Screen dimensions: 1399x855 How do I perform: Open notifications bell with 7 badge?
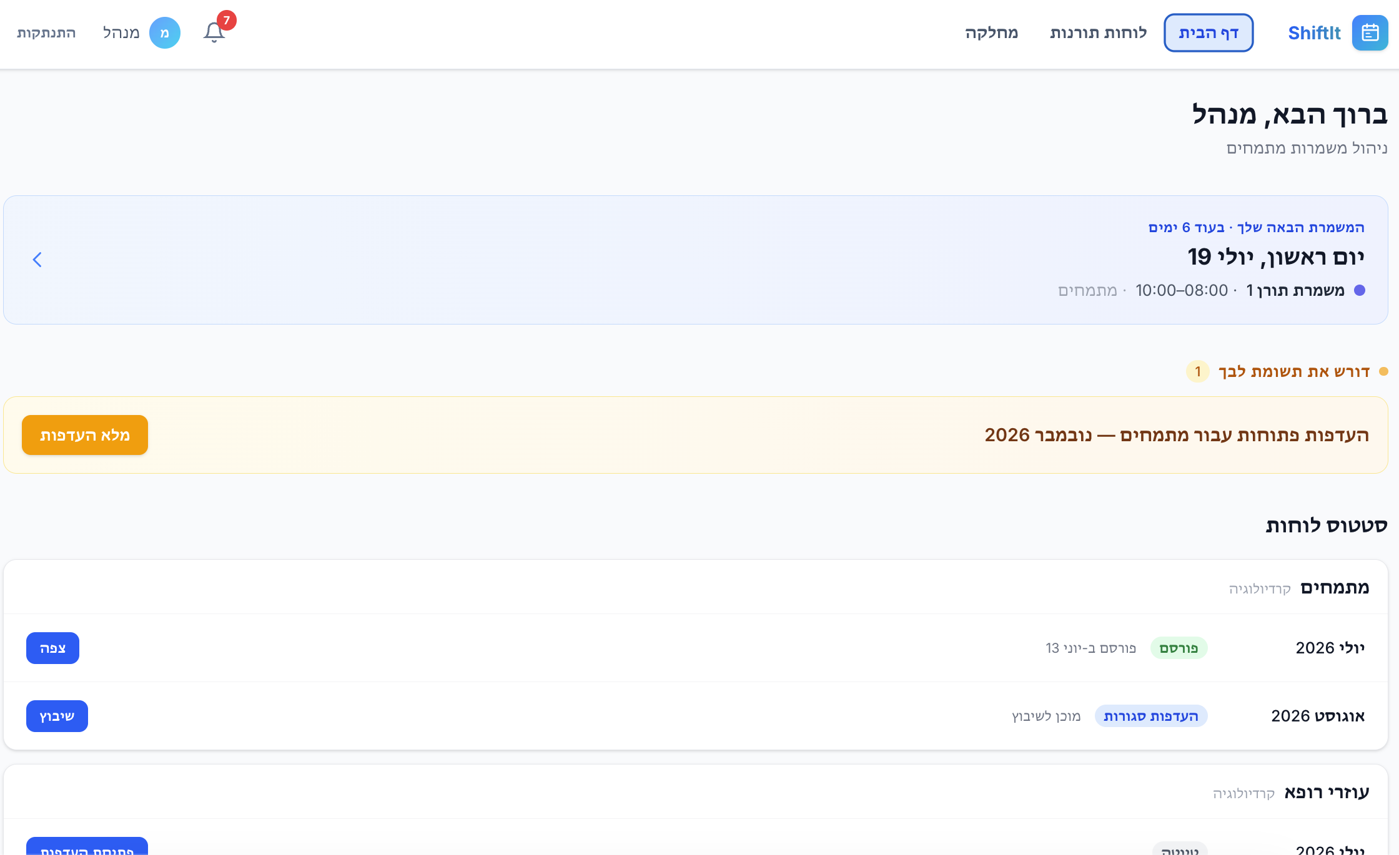[x=214, y=32]
